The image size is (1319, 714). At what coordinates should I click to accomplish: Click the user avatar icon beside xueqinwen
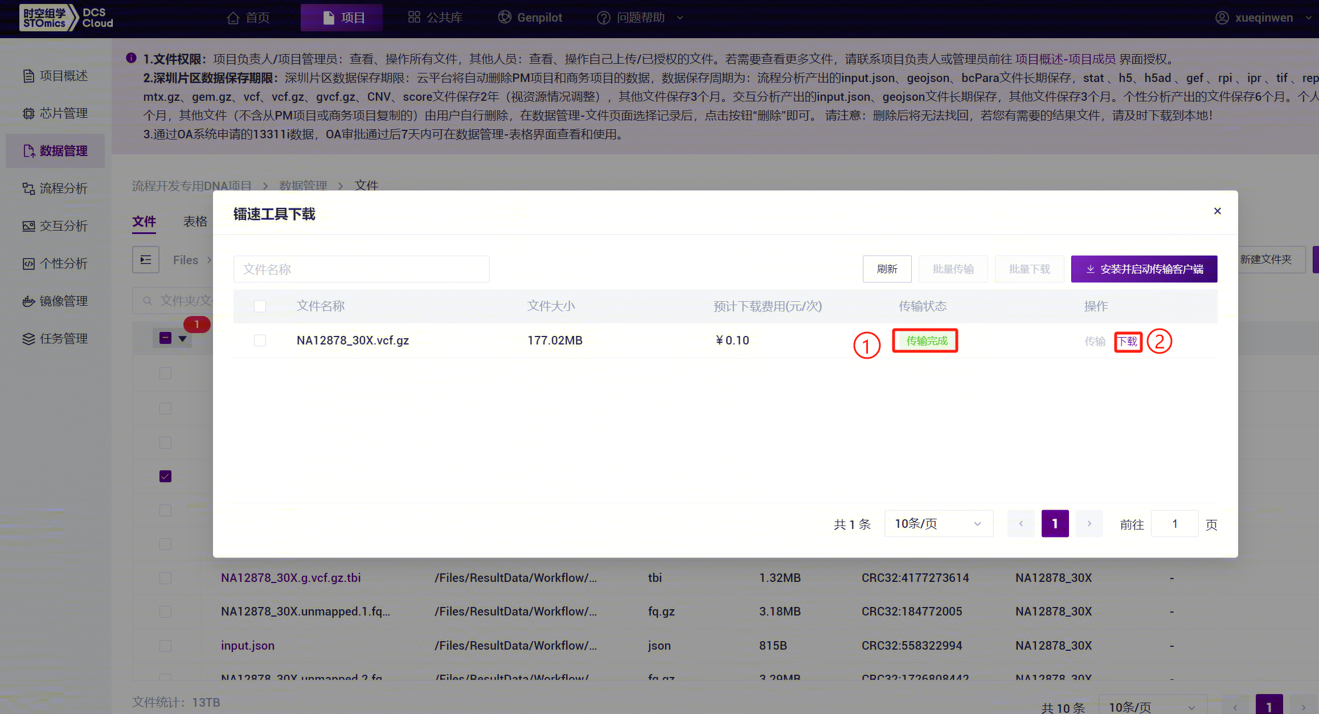click(x=1222, y=18)
